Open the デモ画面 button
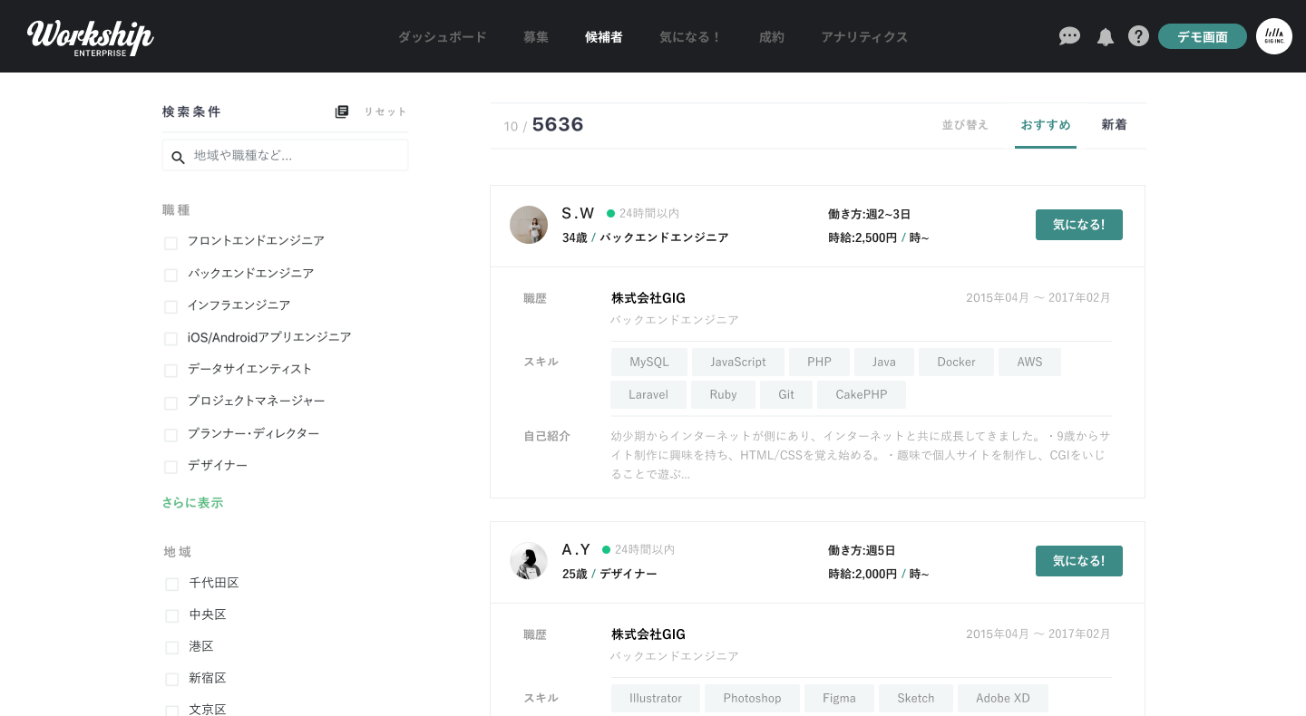This screenshot has width=1306, height=716. pyautogui.click(x=1202, y=36)
